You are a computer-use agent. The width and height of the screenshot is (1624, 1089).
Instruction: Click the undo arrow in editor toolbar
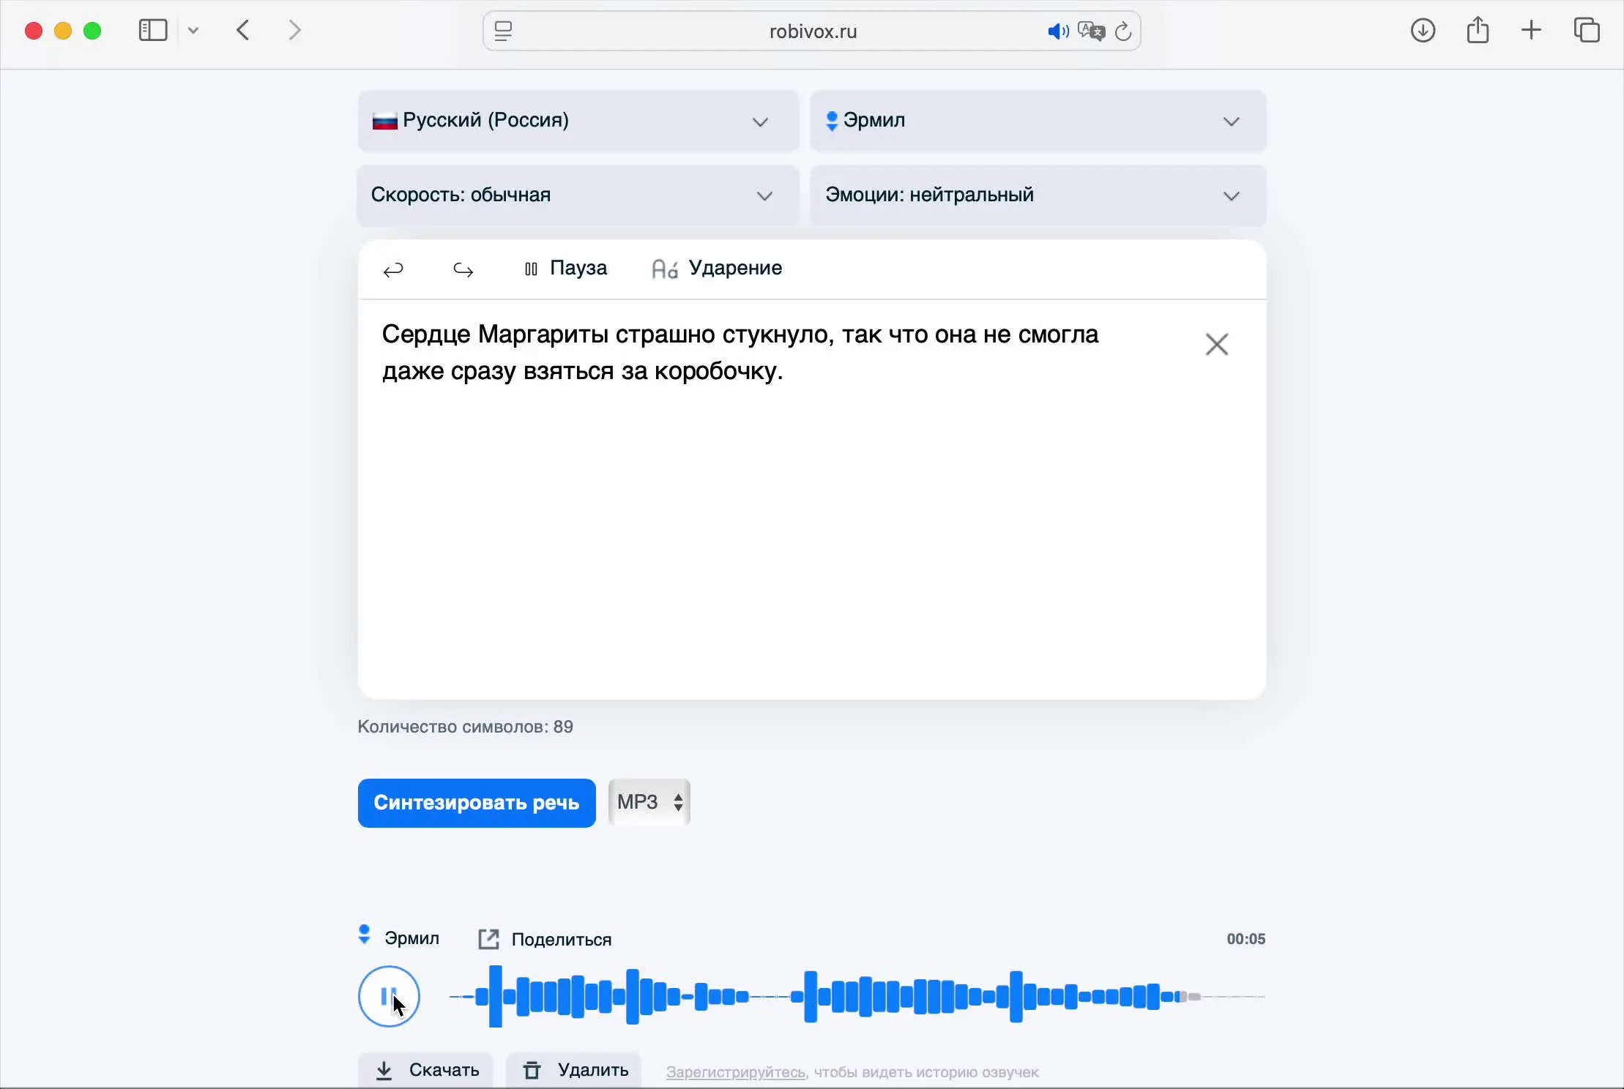pos(393,270)
